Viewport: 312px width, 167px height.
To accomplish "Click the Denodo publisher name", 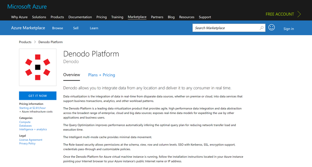I will (71, 62).
